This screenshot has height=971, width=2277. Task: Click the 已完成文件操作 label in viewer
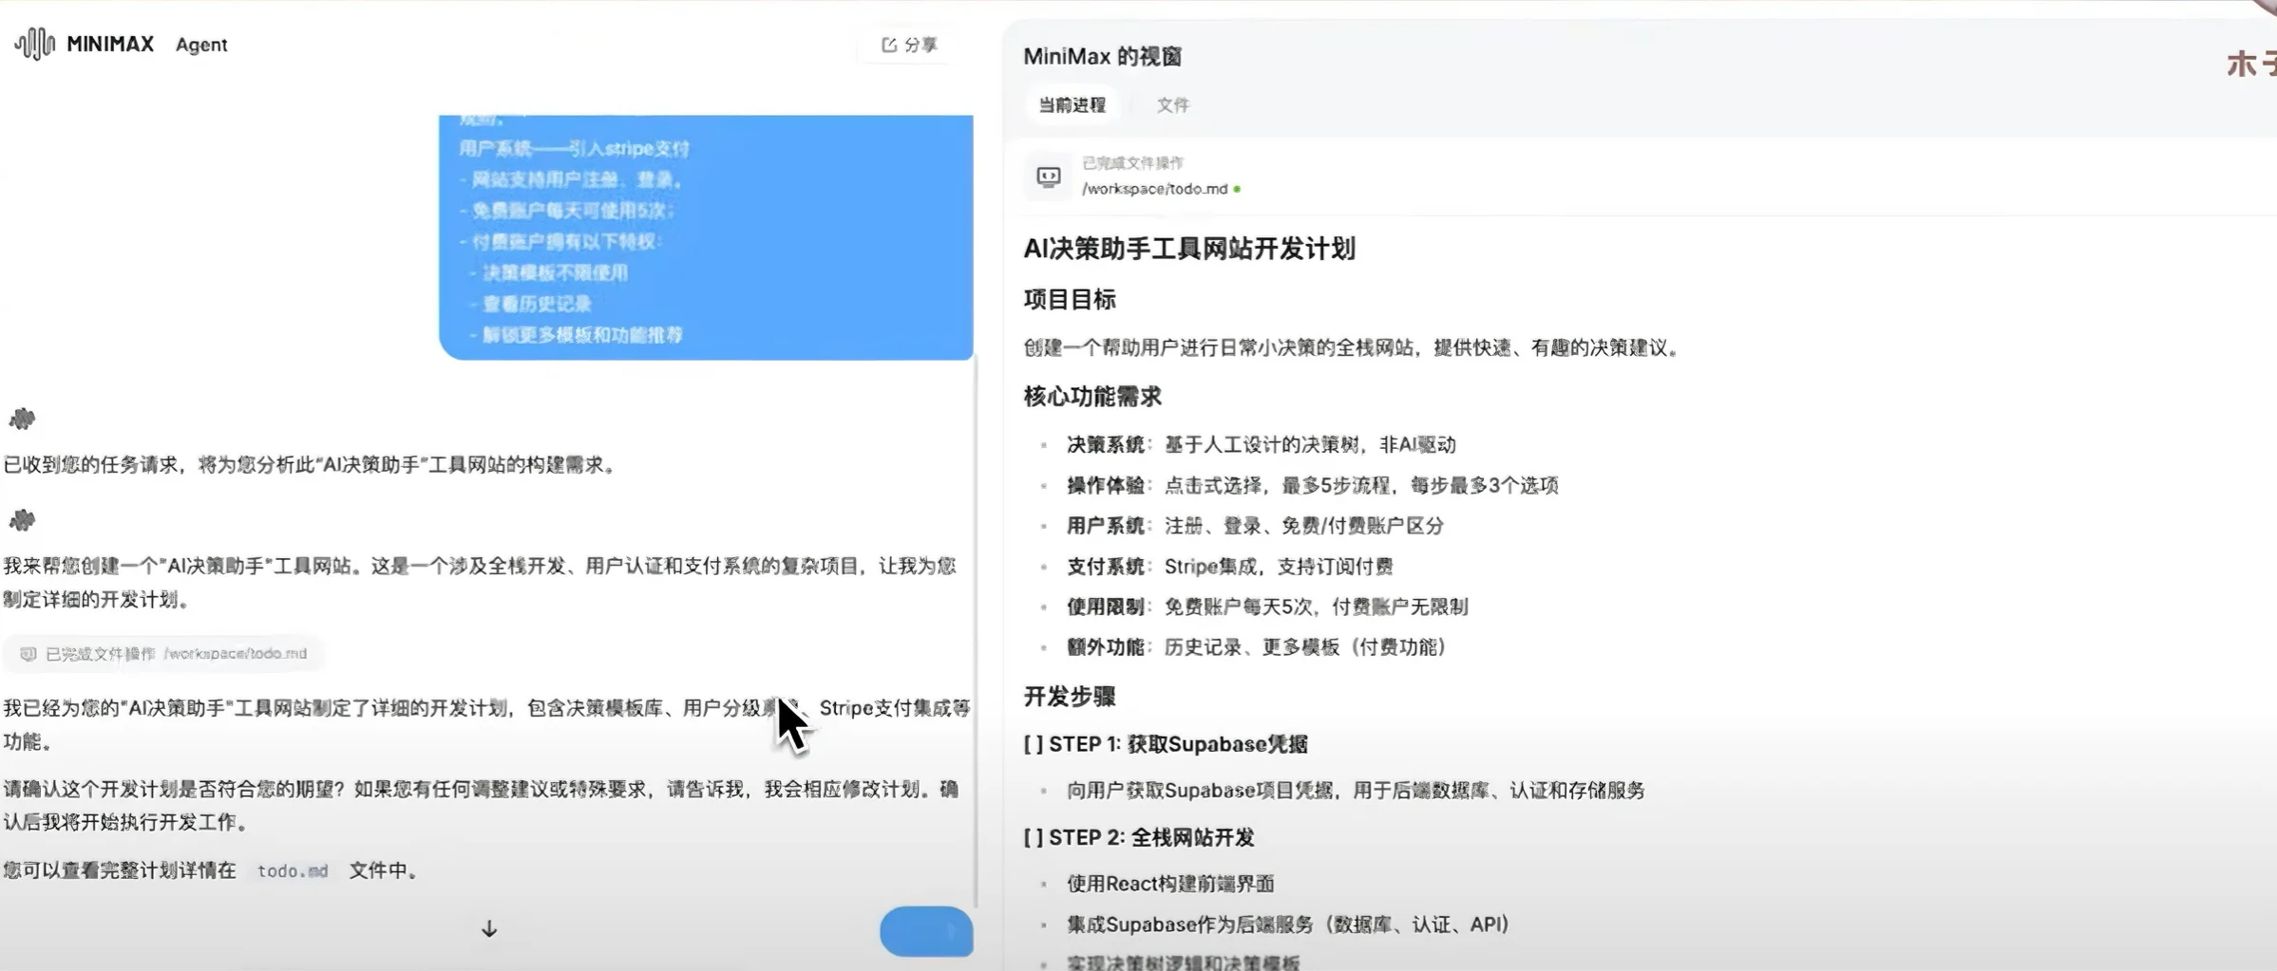pyautogui.click(x=1132, y=163)
